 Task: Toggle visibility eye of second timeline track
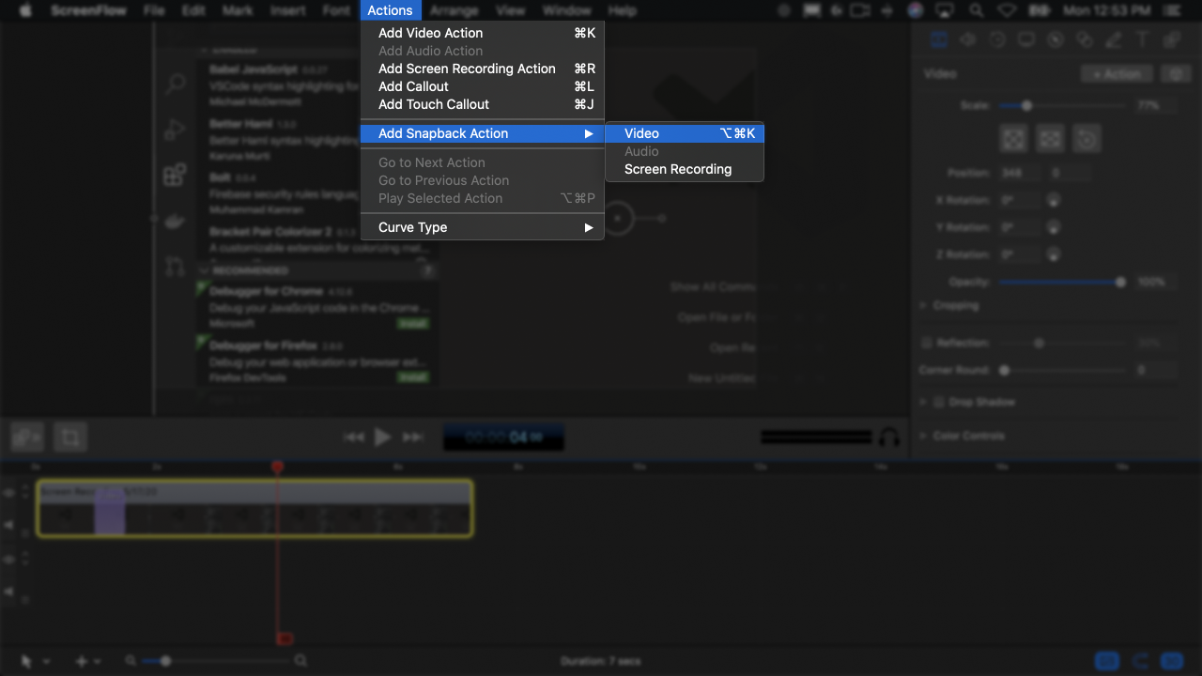click(9, 559)
